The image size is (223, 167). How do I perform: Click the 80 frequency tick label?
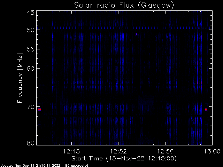[x=31, y=143]
